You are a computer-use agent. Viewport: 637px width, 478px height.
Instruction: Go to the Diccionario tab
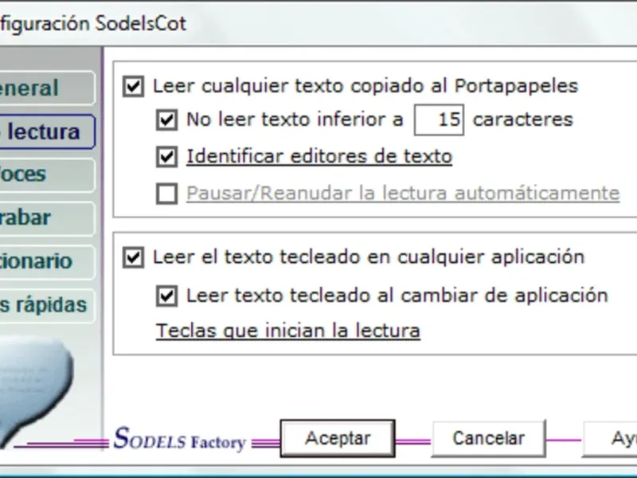point(47,261)
